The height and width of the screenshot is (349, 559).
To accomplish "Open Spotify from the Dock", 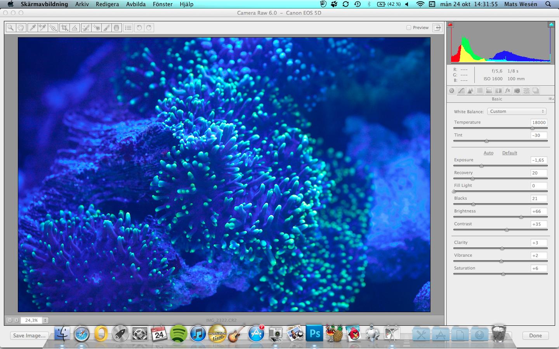I will (x=178, y=333).
